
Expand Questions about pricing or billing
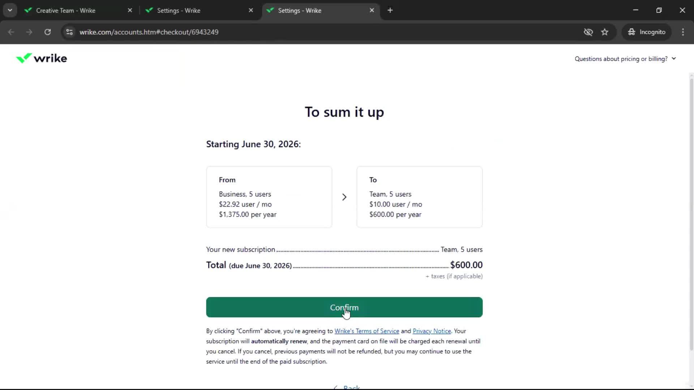625,59
